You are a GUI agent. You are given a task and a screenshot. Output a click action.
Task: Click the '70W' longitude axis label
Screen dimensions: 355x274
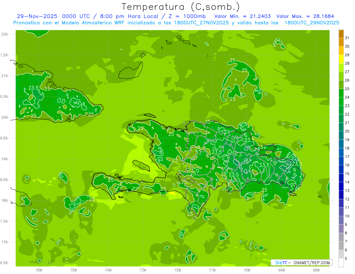(x=247, y=270)
